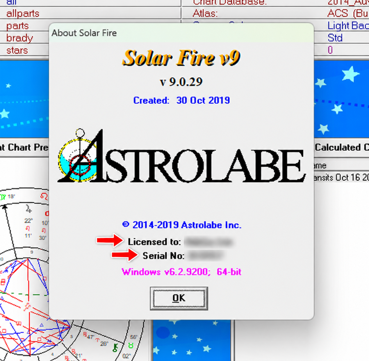Click the 'About Solar Fire' dialog title bar
This screenshot has height=361, width=369.
(x=181, y=33)
